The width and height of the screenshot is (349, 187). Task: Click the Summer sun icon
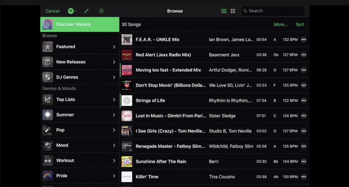(x=48, y=115)
